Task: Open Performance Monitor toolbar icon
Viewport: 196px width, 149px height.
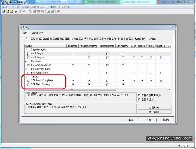Action: point(53,11)
